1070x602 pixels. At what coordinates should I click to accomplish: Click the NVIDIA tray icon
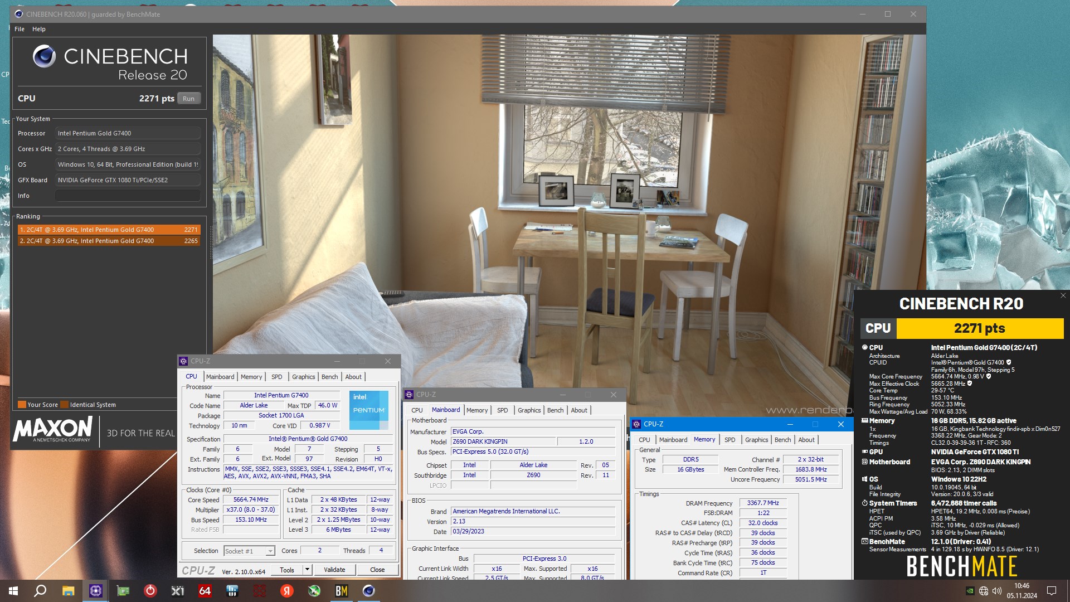970,591
